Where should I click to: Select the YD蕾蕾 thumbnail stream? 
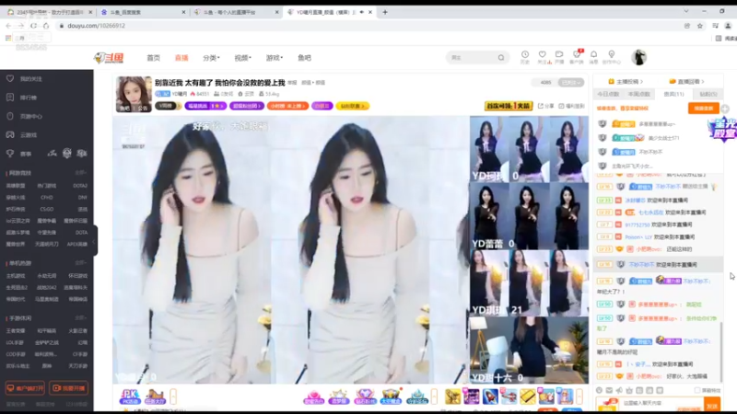click(x=529, y=216)
